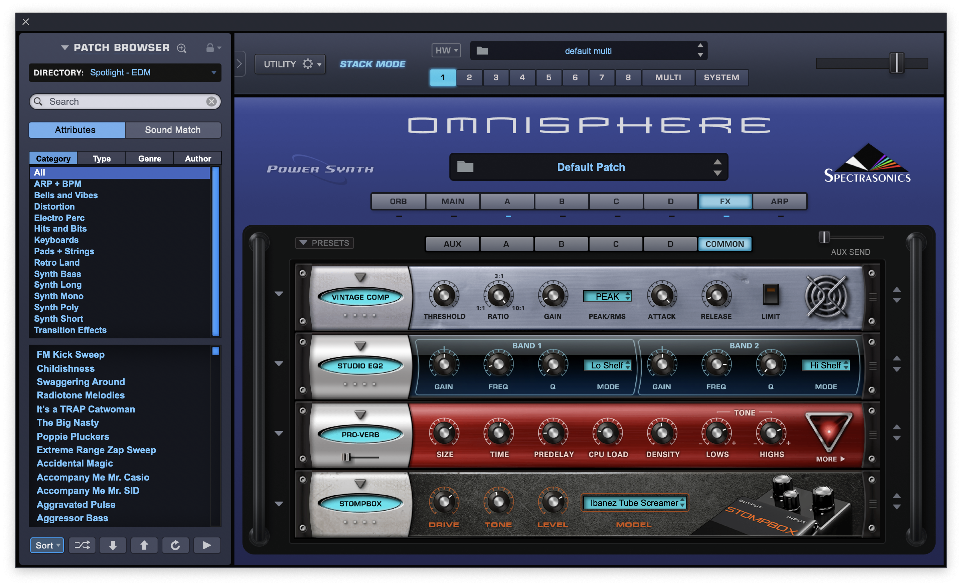
Task: Click the patch browser lock icon
Action: click(x=210, y=48)
